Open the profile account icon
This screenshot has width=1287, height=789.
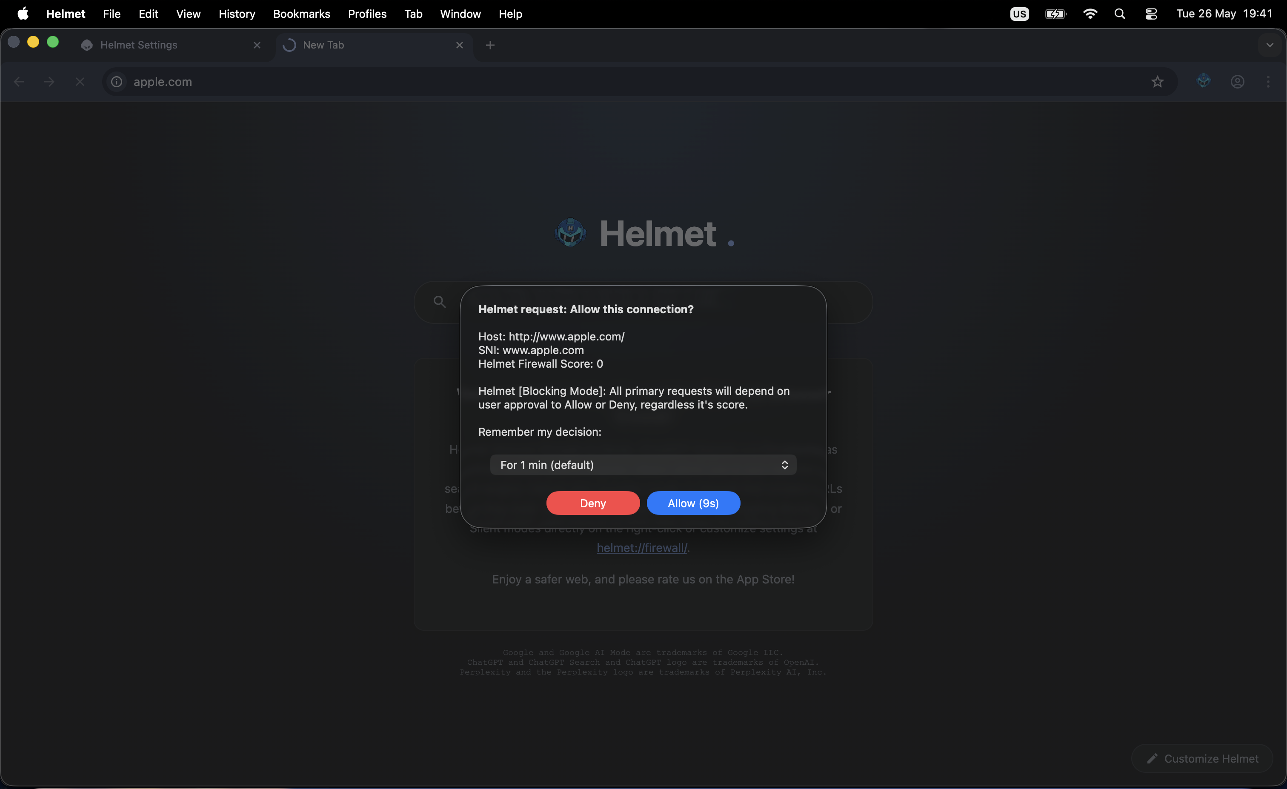pyautogui.click(x=1237, y=82)
